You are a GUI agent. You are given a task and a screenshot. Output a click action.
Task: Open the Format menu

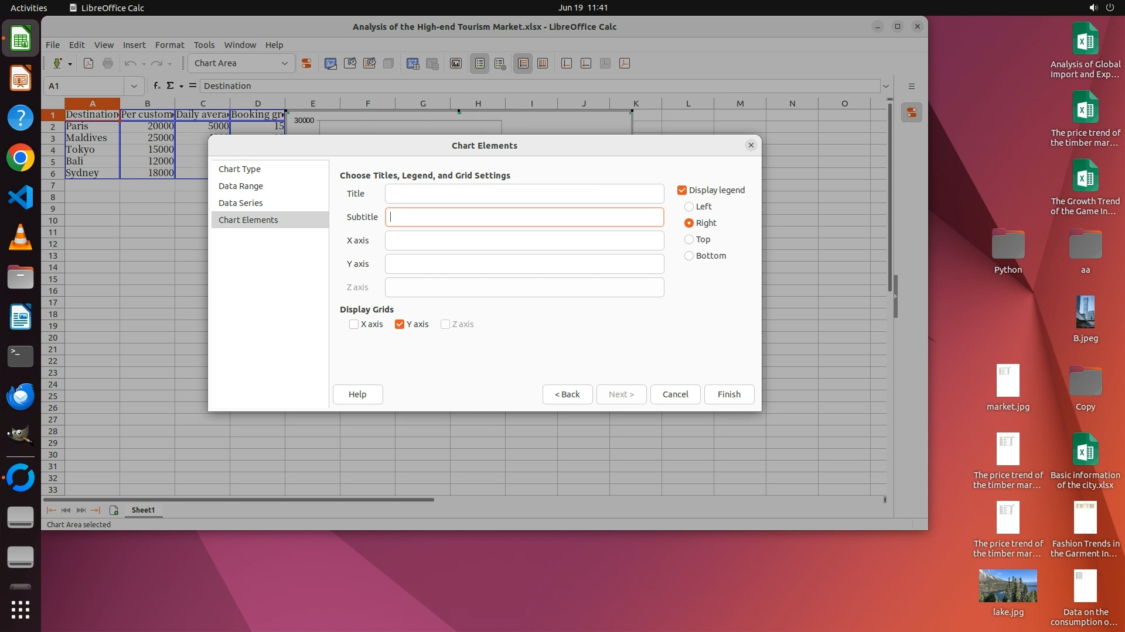point(169,45)
